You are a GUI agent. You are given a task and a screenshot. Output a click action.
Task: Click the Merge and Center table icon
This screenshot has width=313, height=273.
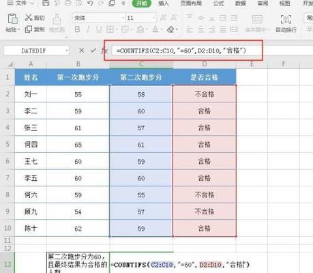pyautogui.click(x=257, y=19)
